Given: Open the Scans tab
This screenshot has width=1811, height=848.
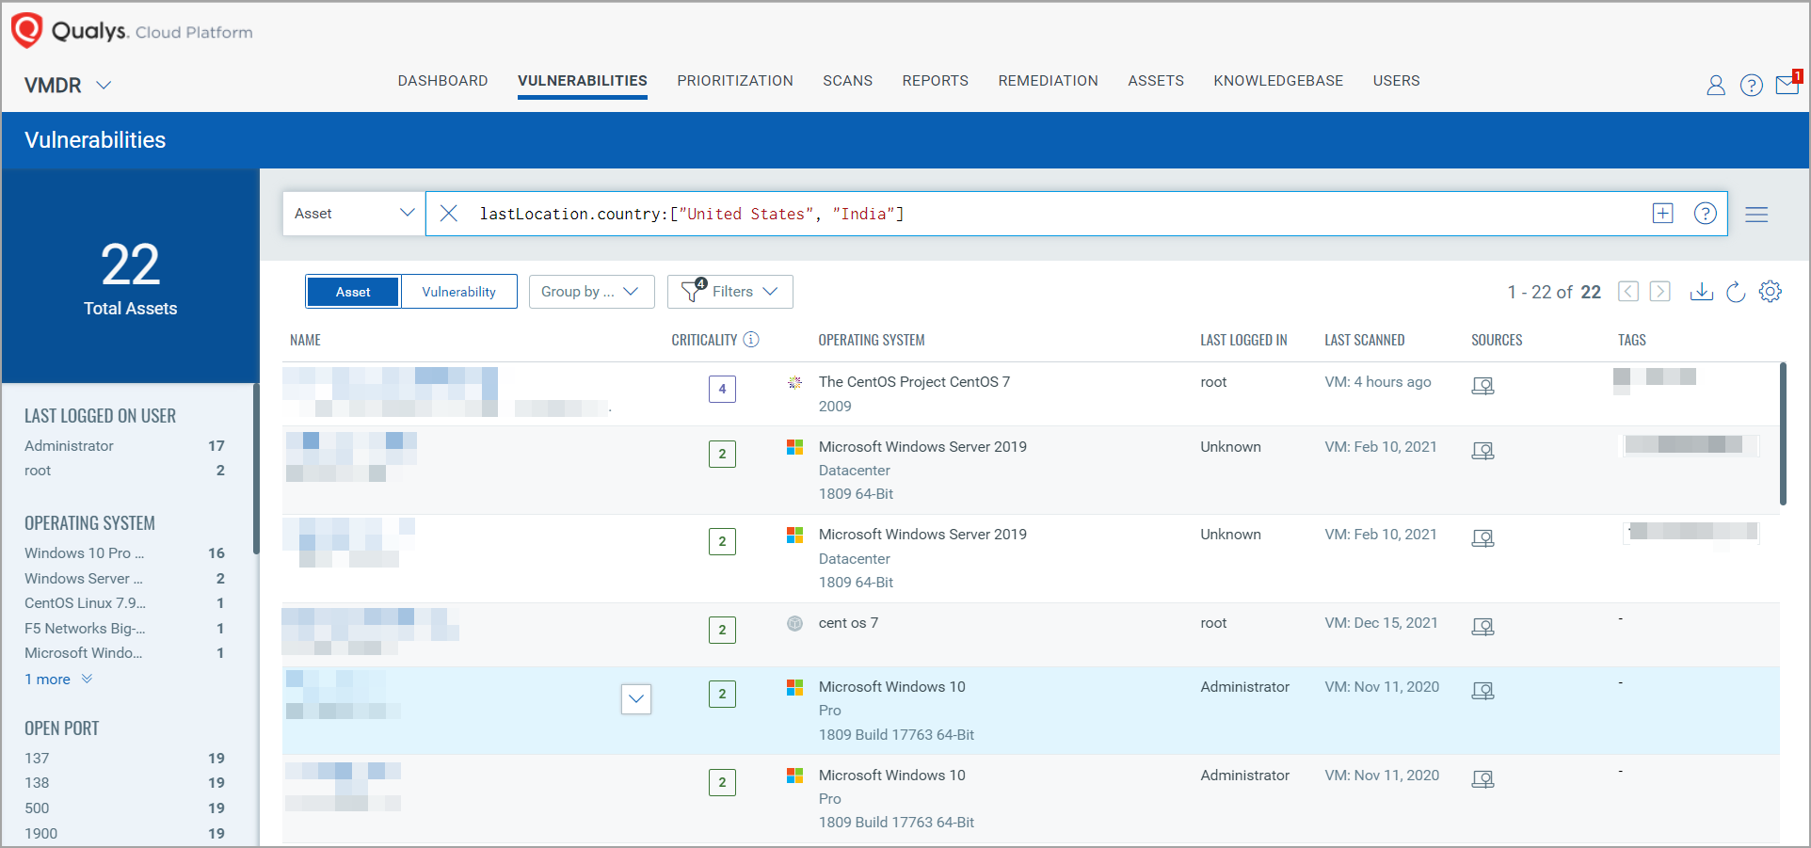Looking at the screenshot, I should tap(847, 81).
